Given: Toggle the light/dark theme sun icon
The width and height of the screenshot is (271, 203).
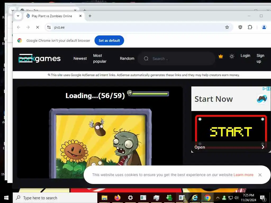Looking at the screenshot, I should [x=232, y=56].
